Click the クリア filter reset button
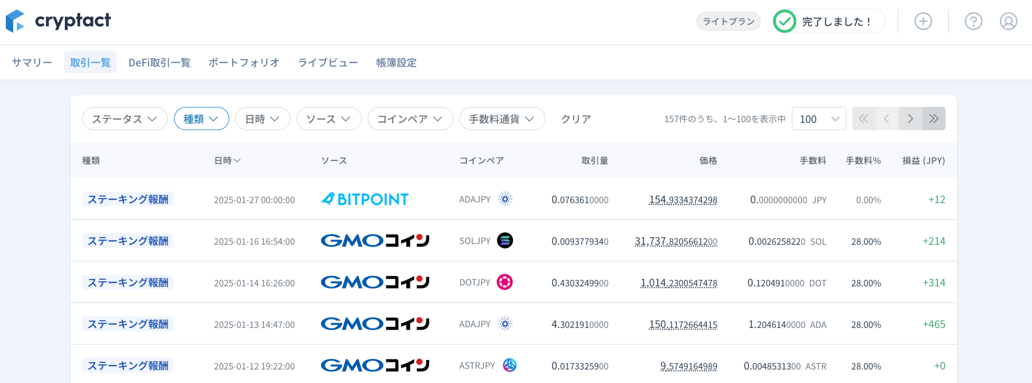The width and height of the screenshot is (1032, 383). pos(576,119)
